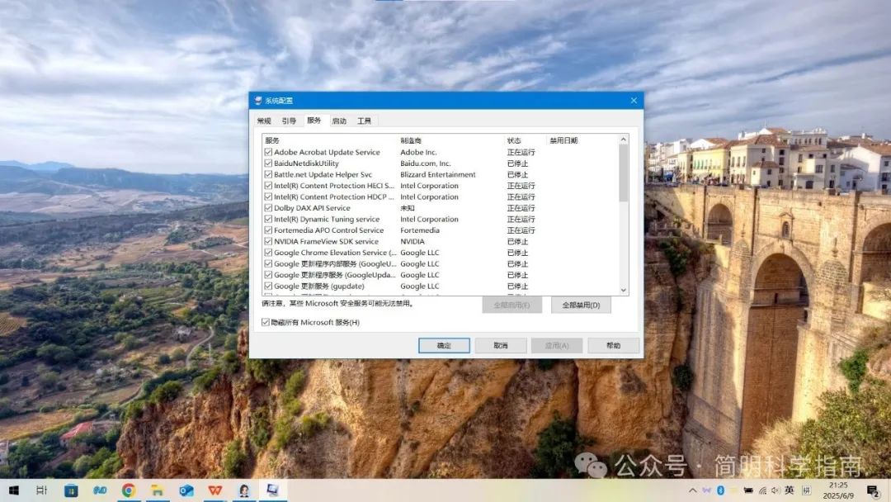Viewport: 891px width, 502px height.
Task: Uncheck Adobe Acrobat Update Service
Action: pos(268,153)
